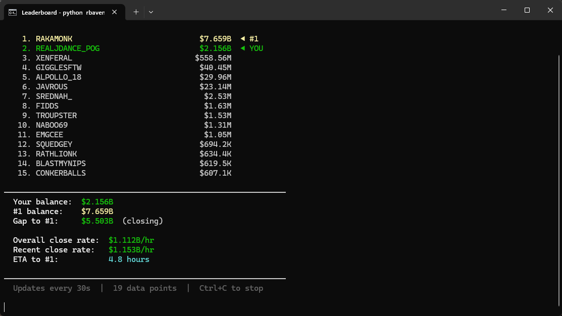Click the "19 data points" footer text
562x316 pixels.
pyautogui.click(x=145, y=288)
